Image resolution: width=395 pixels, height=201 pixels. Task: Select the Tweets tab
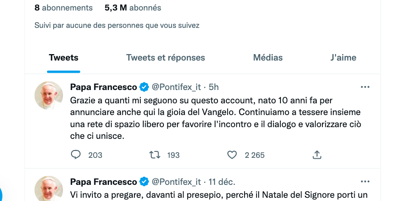pyautogui.click(x=63, y=58)
